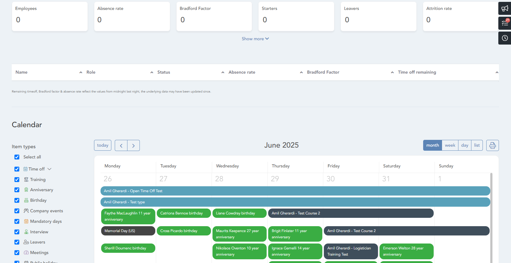Open the clock history icon
This screenshot has width=511, height=263.
tap(505, 38)
